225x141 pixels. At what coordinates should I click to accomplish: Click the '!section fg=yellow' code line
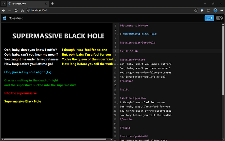133,98
